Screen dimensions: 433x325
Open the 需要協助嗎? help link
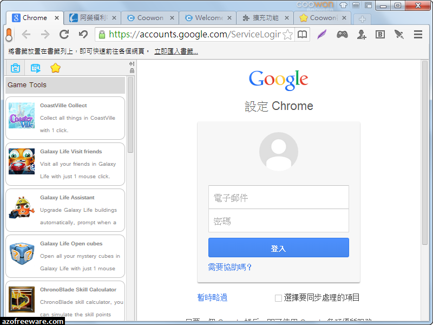coord(229,267)
